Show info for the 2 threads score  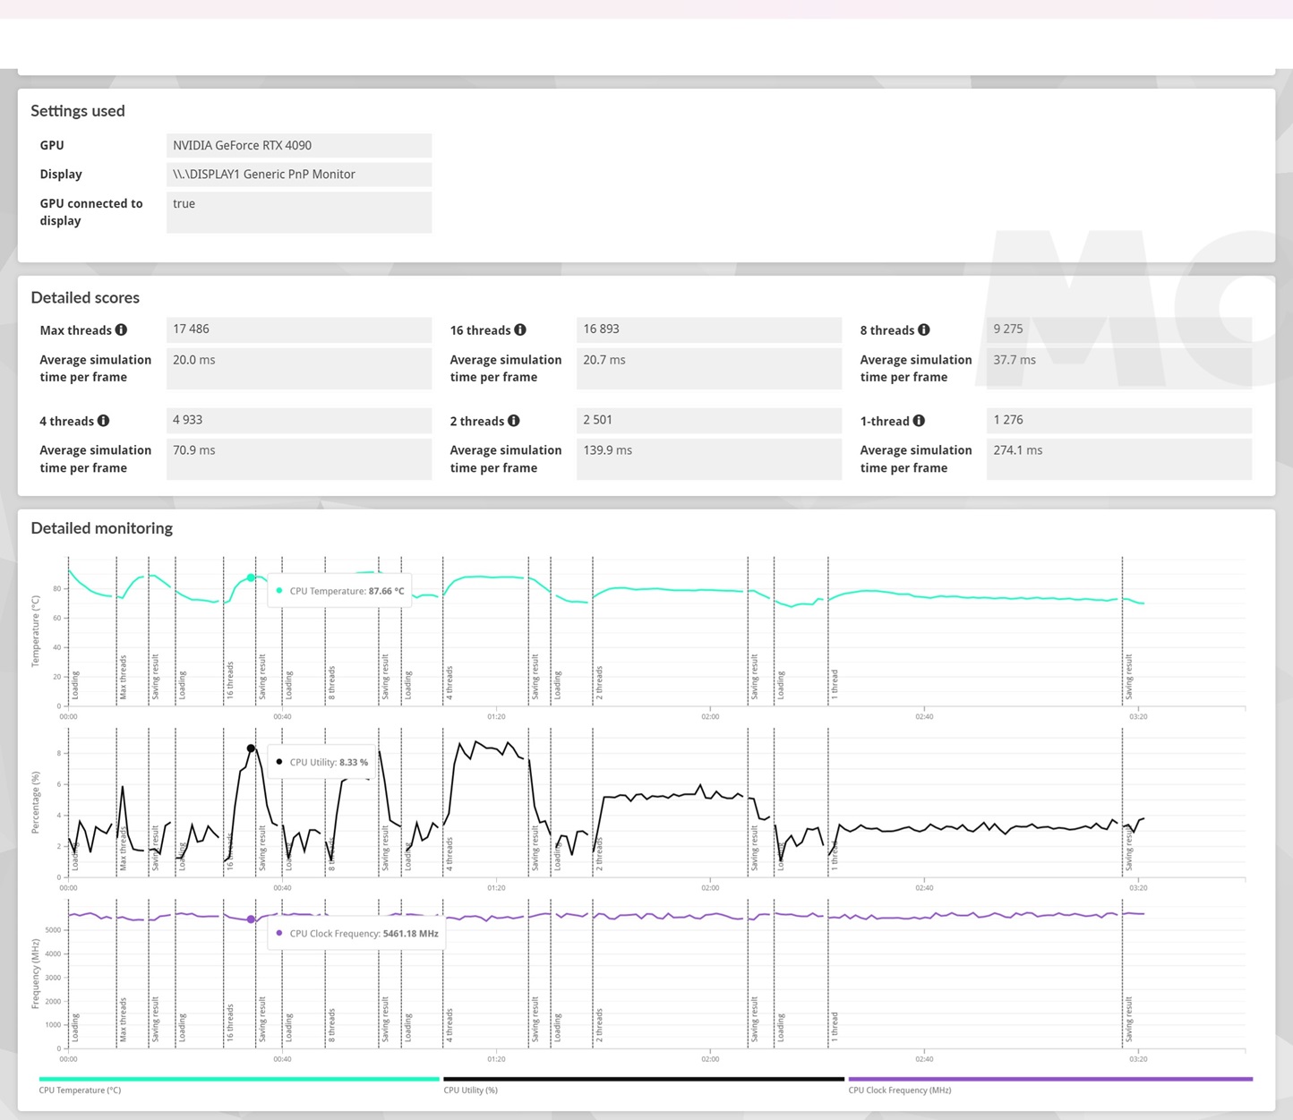(514, 421)
